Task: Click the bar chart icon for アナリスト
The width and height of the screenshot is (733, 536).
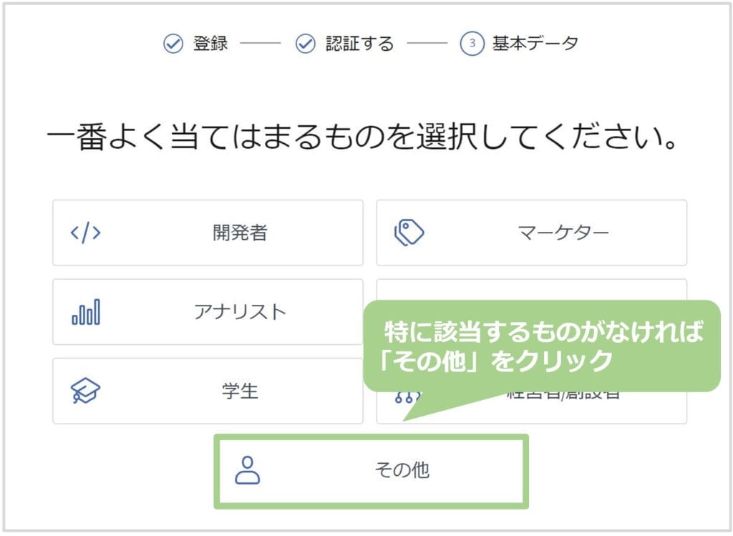Action: pos(86,312)
